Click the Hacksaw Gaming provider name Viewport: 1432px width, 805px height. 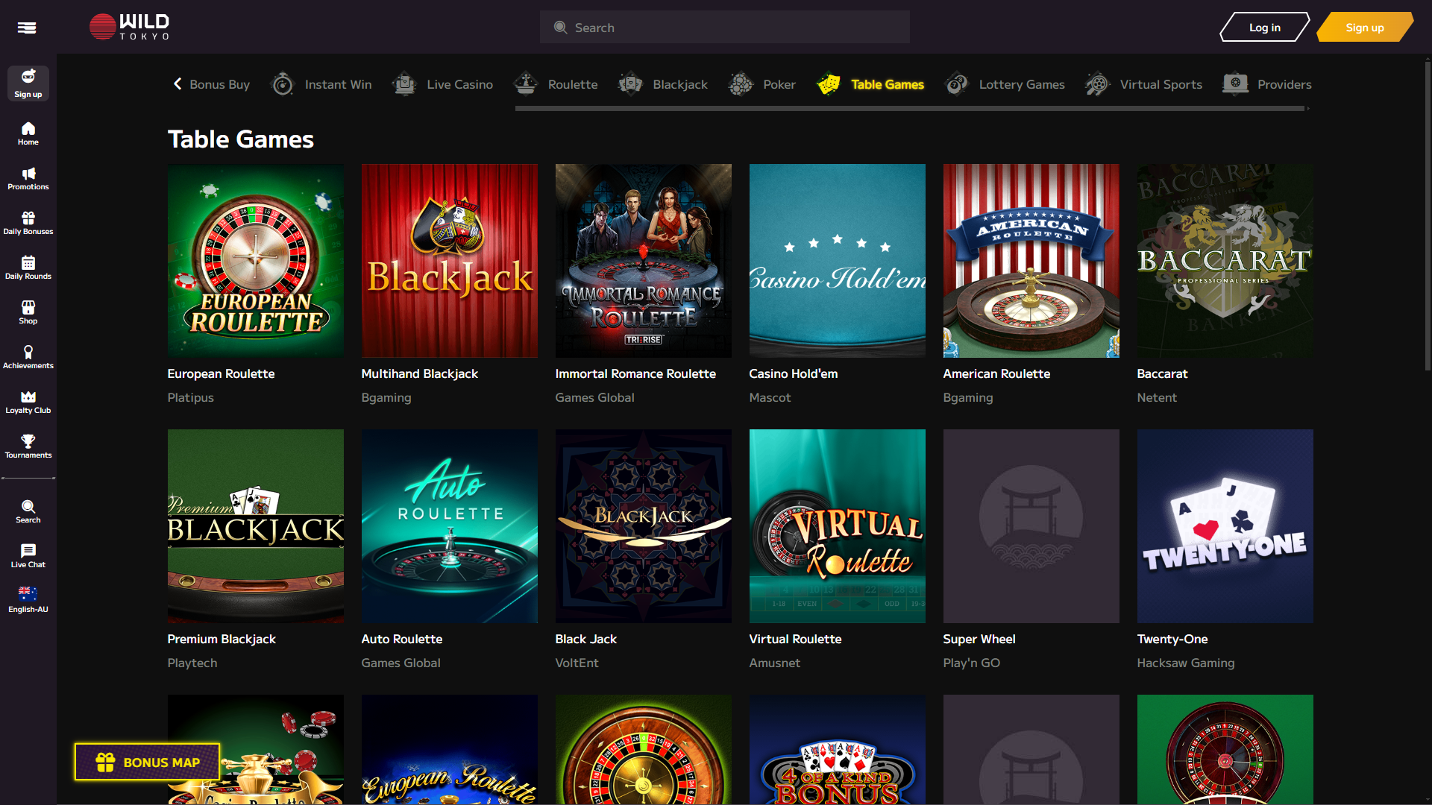(x=1186, y=663)
